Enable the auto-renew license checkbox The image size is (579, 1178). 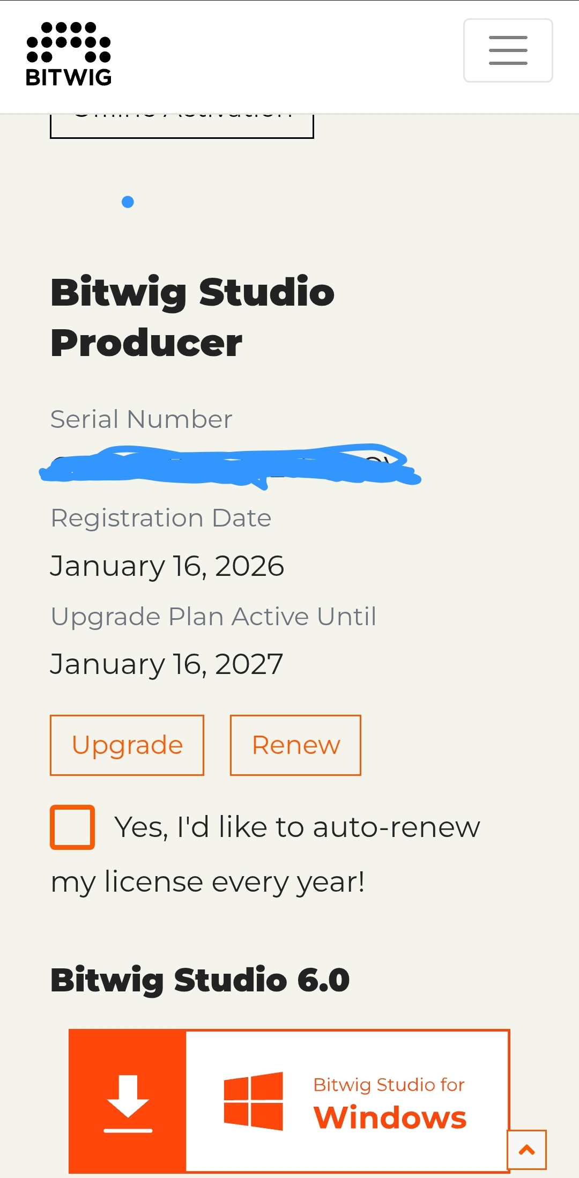[x=72, y=826]
